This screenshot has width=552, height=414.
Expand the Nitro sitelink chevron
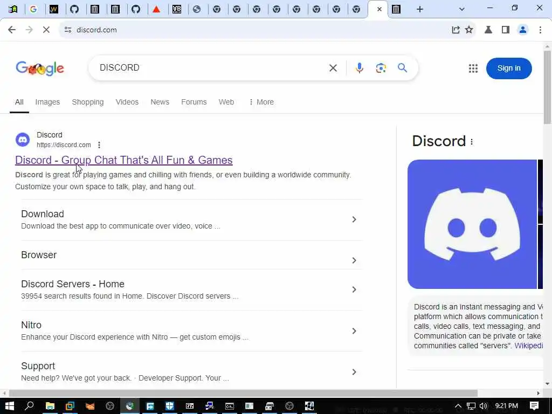[354, 330]
